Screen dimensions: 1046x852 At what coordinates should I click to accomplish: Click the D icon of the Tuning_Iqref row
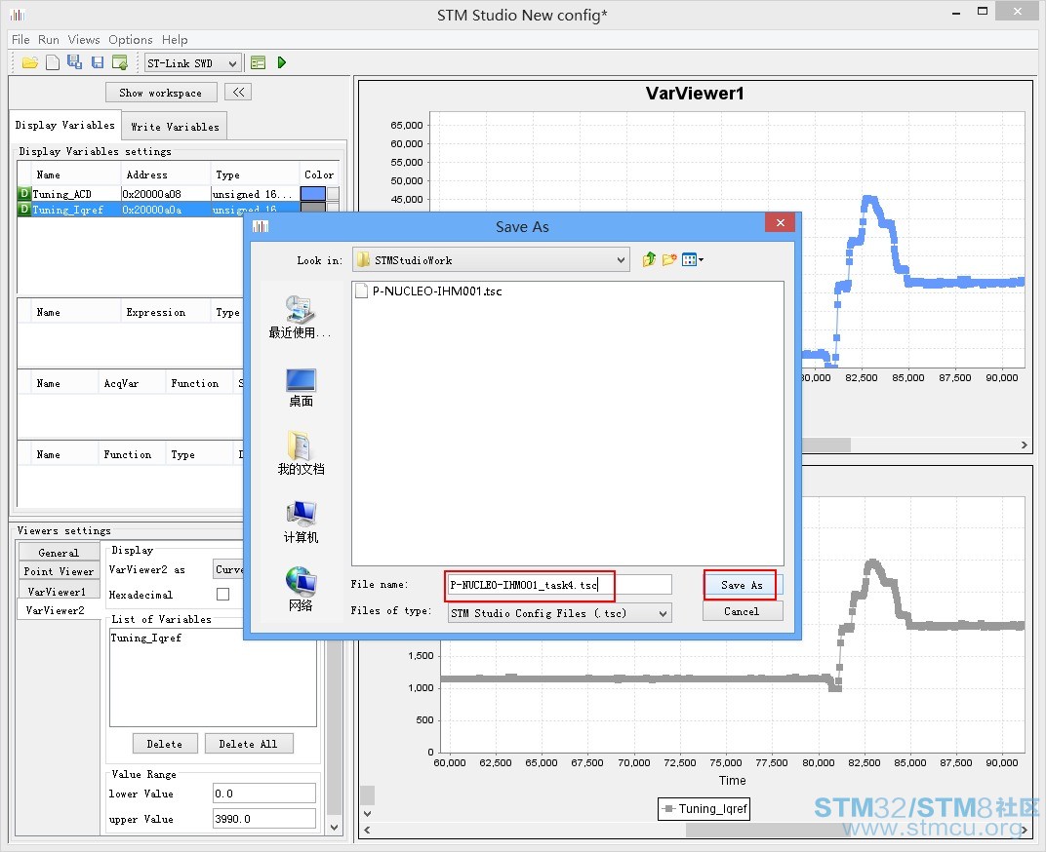click(x=24, y=210)
